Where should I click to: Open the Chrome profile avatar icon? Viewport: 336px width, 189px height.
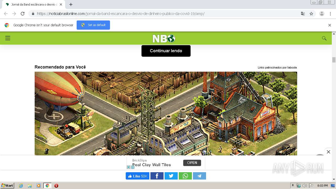(322, 14)
